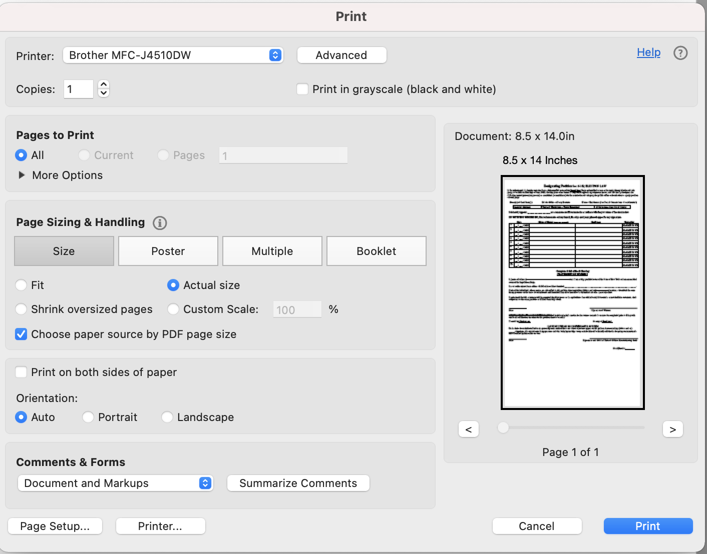
Task: Click the Advanced button
Action: pos(341,55)
